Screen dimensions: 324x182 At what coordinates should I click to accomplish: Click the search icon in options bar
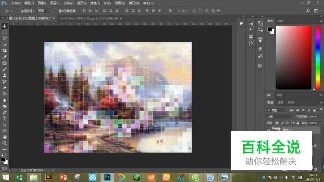click(x=308, y=11)
